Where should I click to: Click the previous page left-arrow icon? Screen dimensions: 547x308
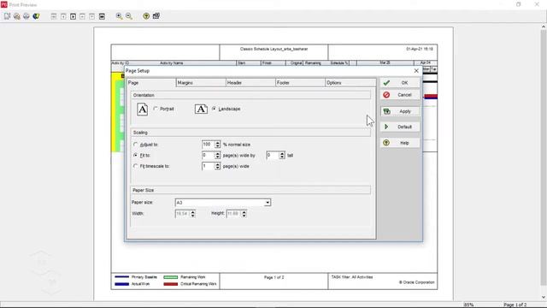click(63, 16)
